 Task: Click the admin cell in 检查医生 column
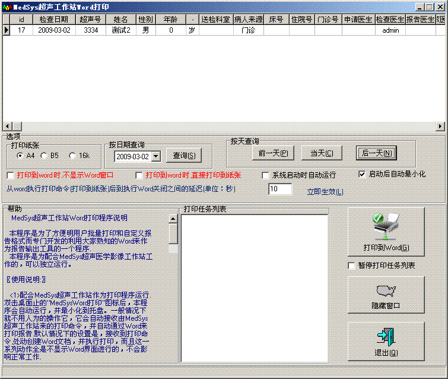[x=390, y=30]
